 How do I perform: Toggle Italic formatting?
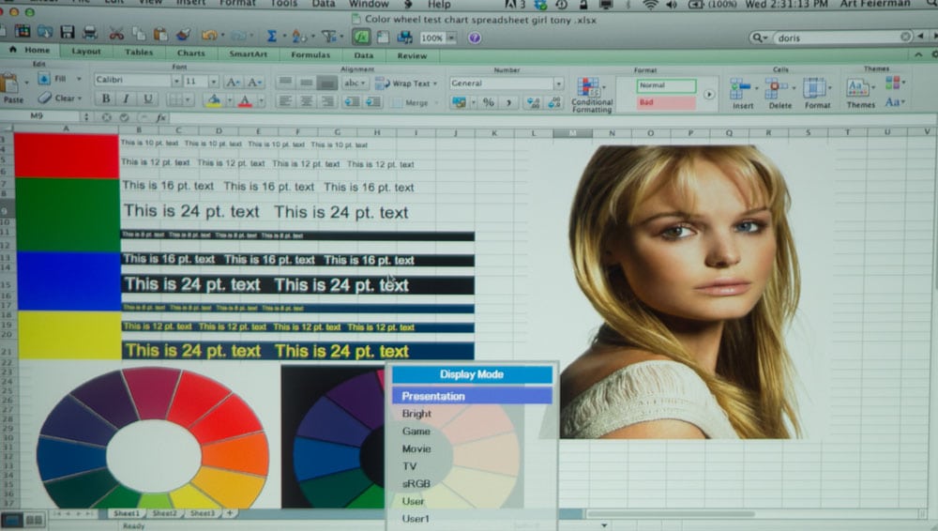[x=127, y=99]
